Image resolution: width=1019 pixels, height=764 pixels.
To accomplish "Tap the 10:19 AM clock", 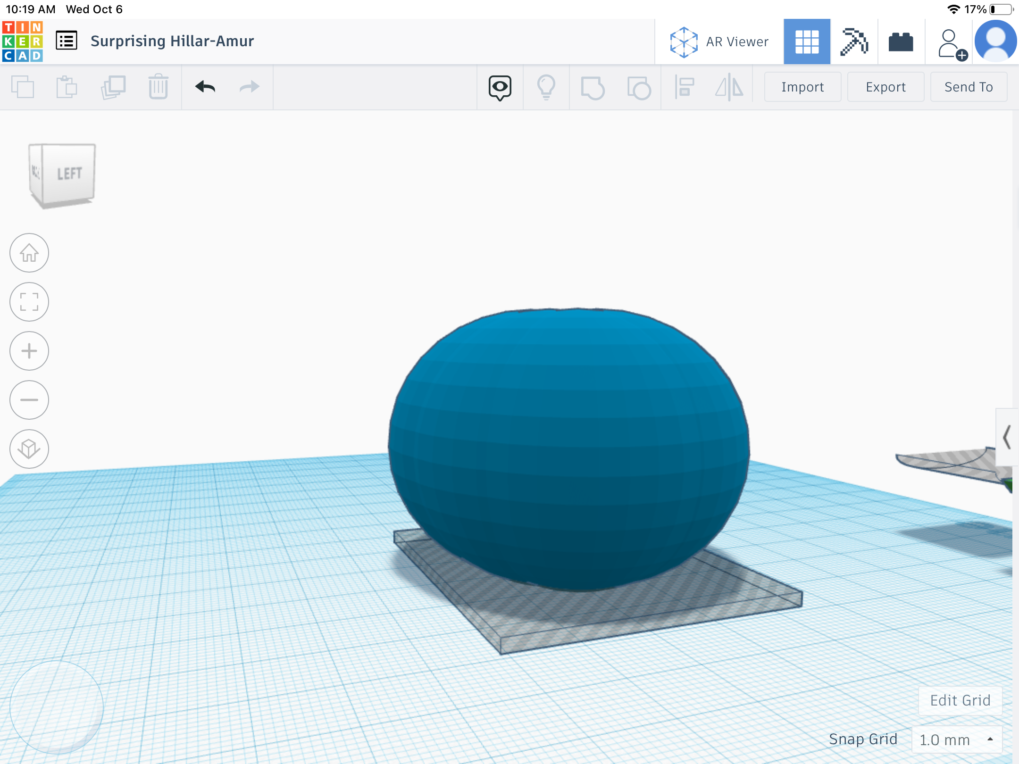I will pyautogui.click(x=31, y=9).
